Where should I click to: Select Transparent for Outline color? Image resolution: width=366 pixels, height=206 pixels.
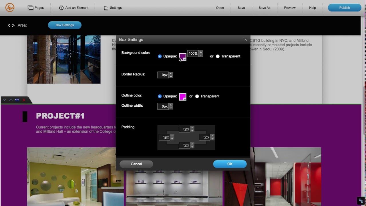pos(197,96)
